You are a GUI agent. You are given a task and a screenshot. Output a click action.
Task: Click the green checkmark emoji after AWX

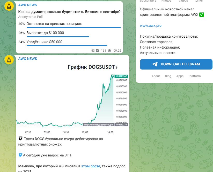[202, 15]
